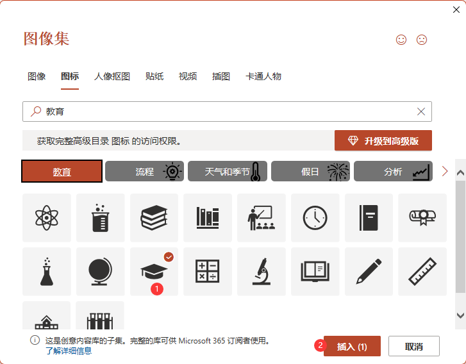Select the teacher at whiteboard icon
Image resolution: width=466 pixels, height=364 pixels.
(x=262, y=218)
